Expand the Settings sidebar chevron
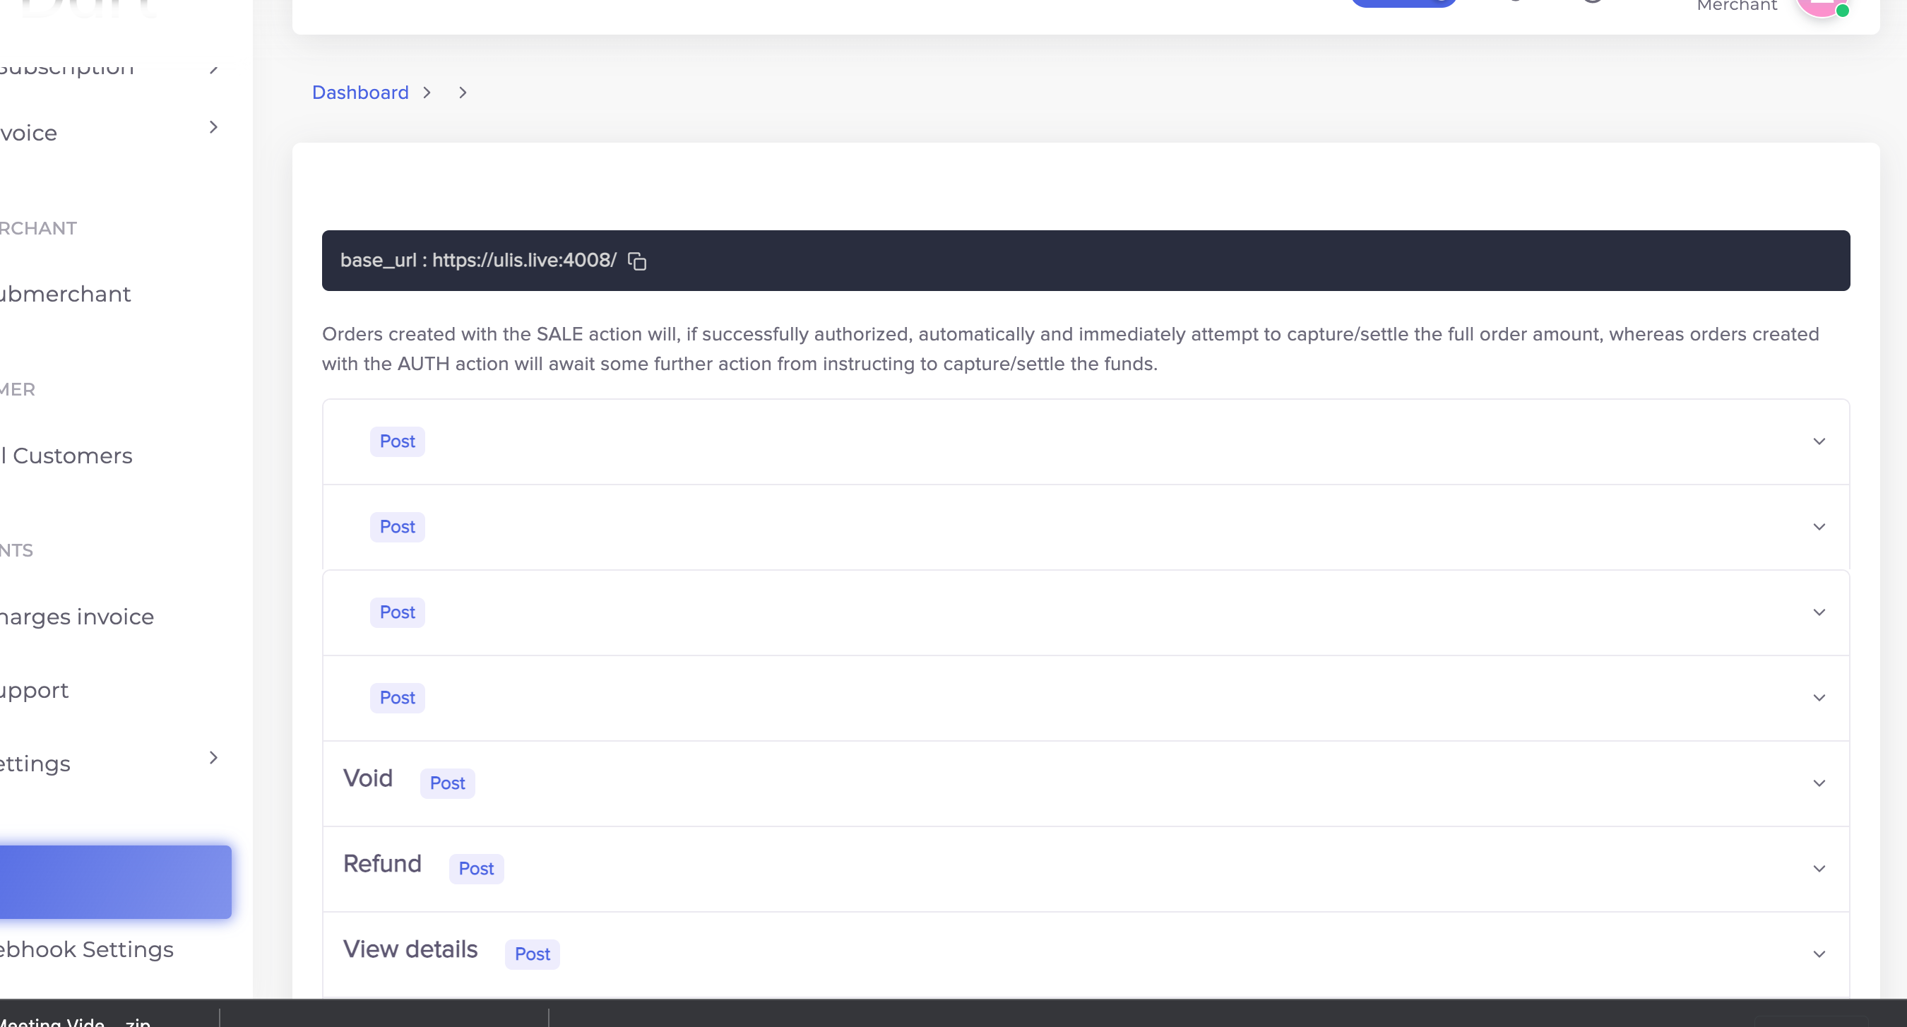This screenshot has width=1907, height=1027. point(213,757)
